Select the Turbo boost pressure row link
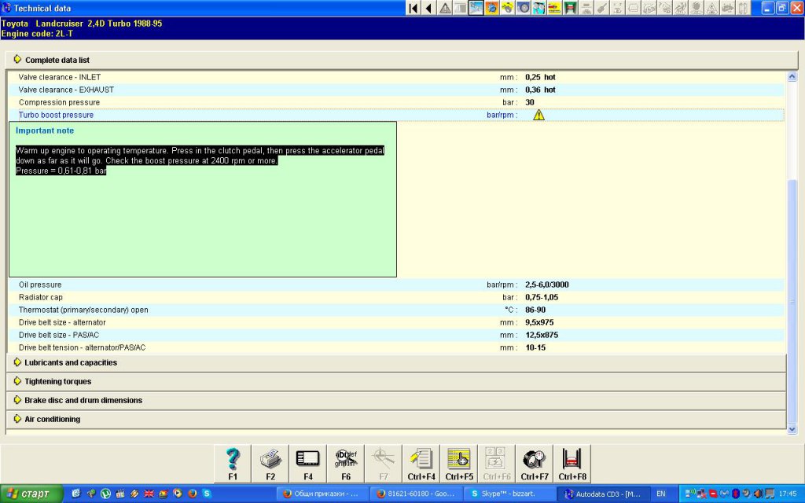The height and width of the screenshot is (503, 805). click(56, 115)
